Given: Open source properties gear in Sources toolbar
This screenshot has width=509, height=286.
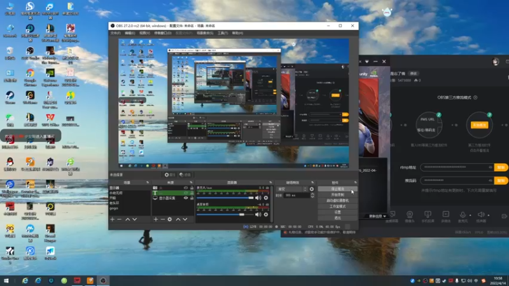Looking at the screenshot, I should [170, 219].
